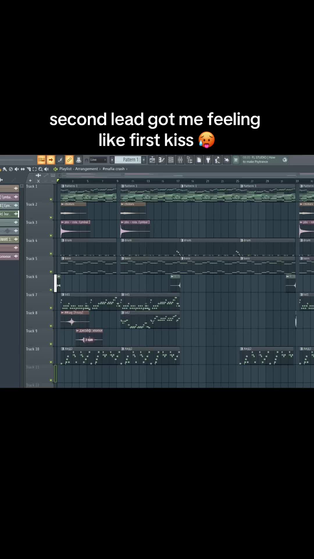Toggle the typing keyboard to piano button

pos(41,160)
